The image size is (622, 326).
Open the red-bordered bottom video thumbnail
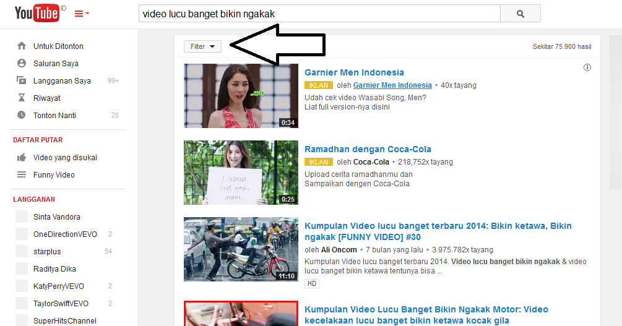[241, 313]
